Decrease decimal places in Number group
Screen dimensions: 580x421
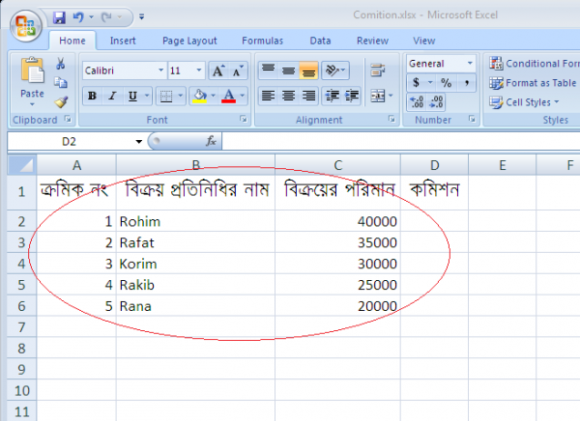click(436, 102)
